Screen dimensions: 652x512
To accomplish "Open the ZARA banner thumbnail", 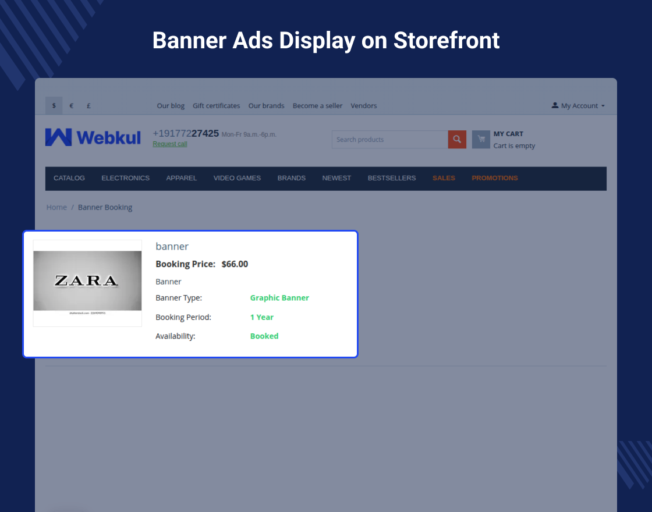I will click(87, 283).
